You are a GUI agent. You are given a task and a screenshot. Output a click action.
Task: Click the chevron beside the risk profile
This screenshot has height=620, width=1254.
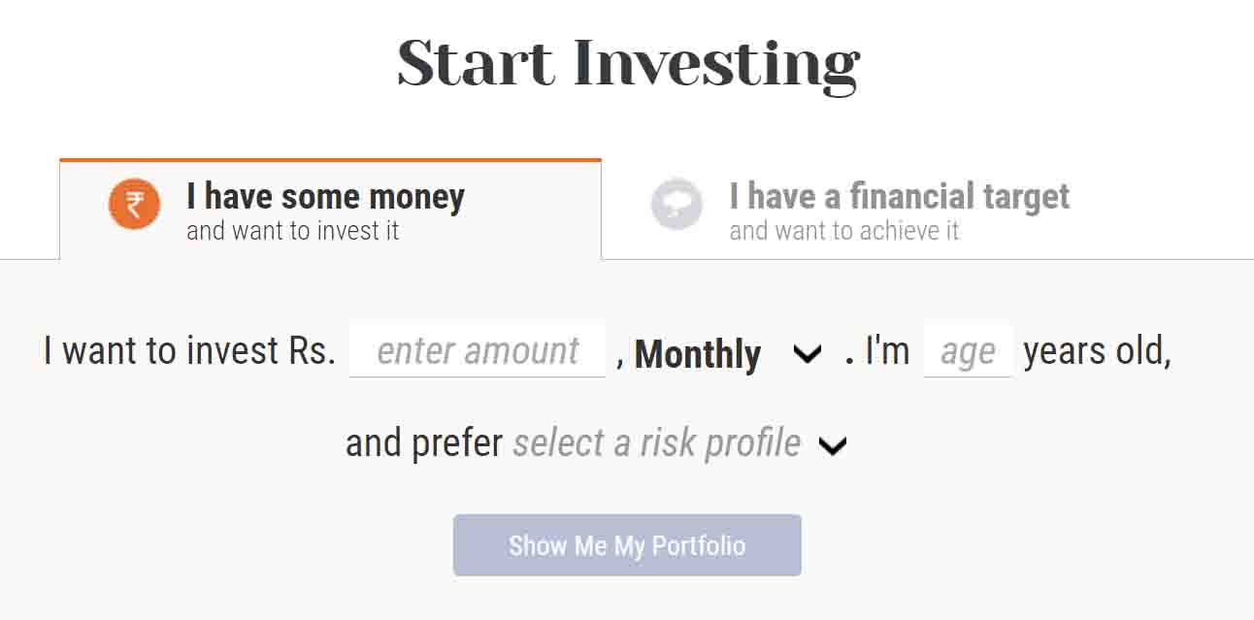pos(833,445)
